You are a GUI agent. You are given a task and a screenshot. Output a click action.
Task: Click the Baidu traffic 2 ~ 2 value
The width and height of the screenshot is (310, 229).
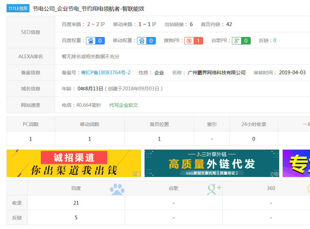(x=93, y=24)
